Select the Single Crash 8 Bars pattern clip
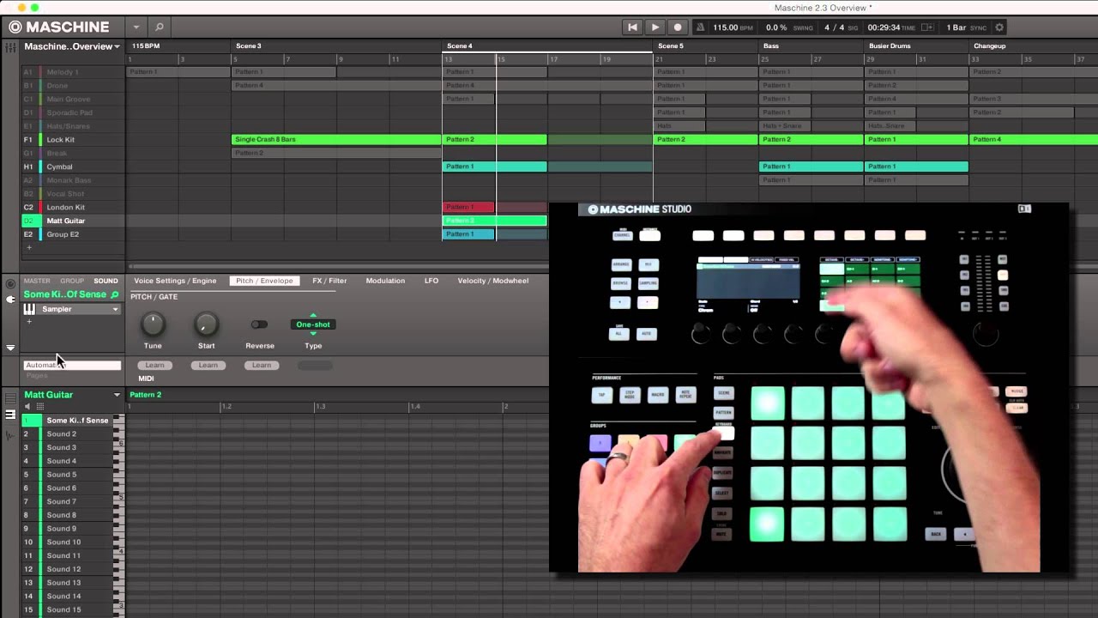The image size is (1098, 618). (336, 140)
